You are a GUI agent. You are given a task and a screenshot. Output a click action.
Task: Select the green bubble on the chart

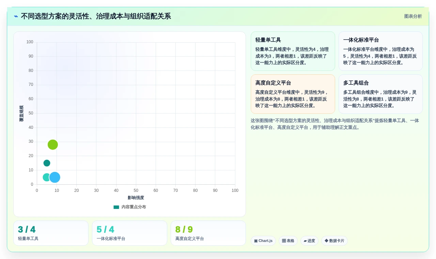(53, 144)
